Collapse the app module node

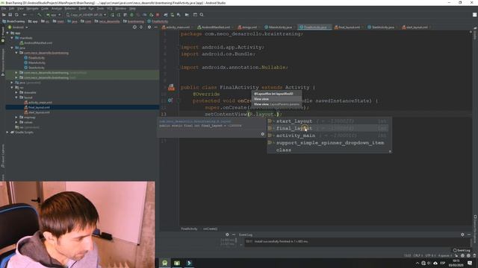[x=7, y=33]
